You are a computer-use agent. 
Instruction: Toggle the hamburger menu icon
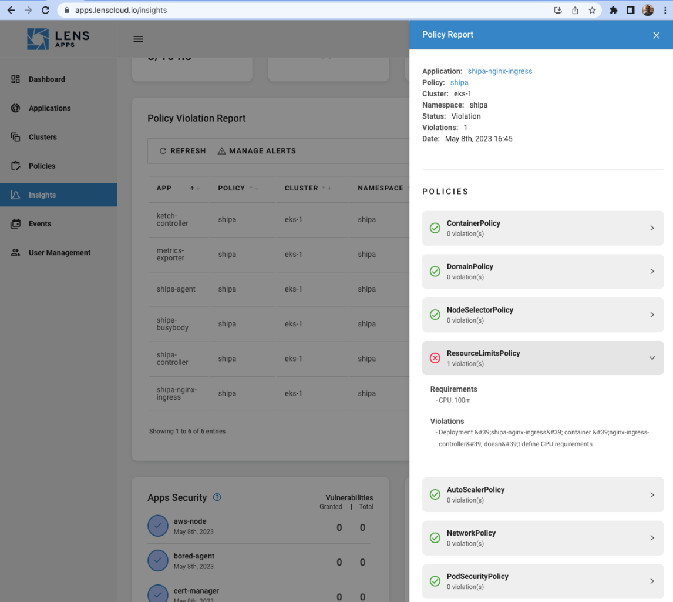(x=138, y=39)
